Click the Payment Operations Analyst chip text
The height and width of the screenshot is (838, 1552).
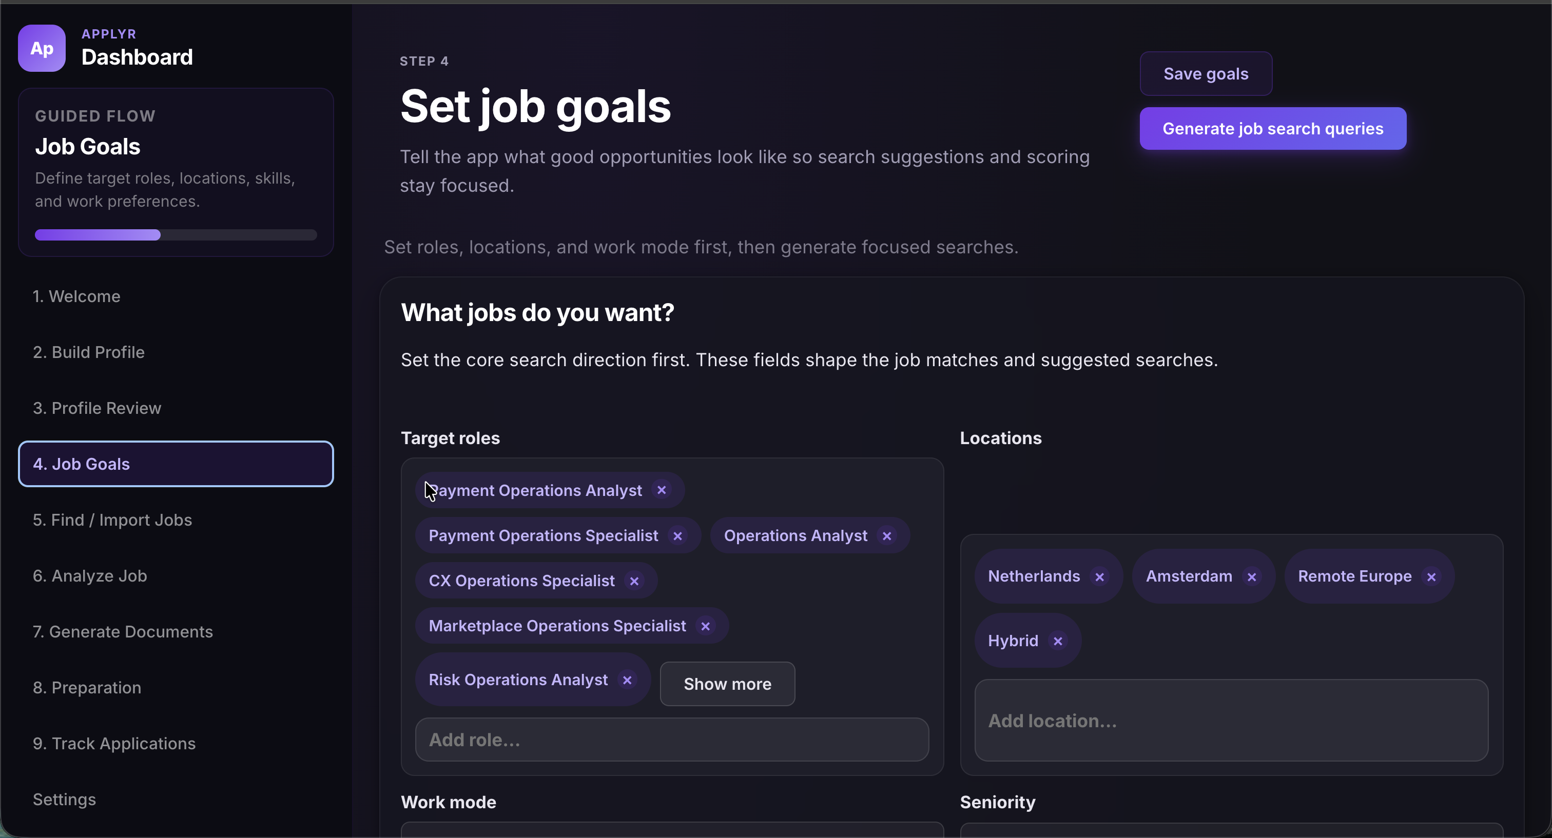click(x=536, y=491)
